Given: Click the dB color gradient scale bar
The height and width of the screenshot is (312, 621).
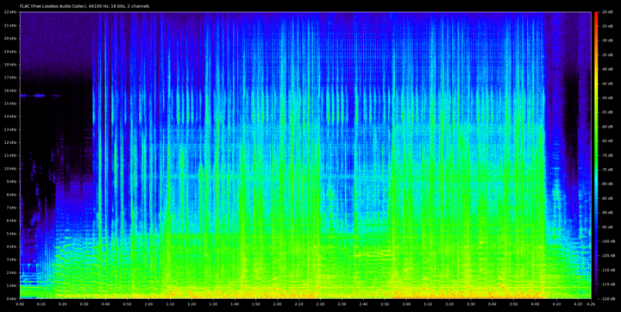Looking at the screenshot, I should [x=596, y=155].
